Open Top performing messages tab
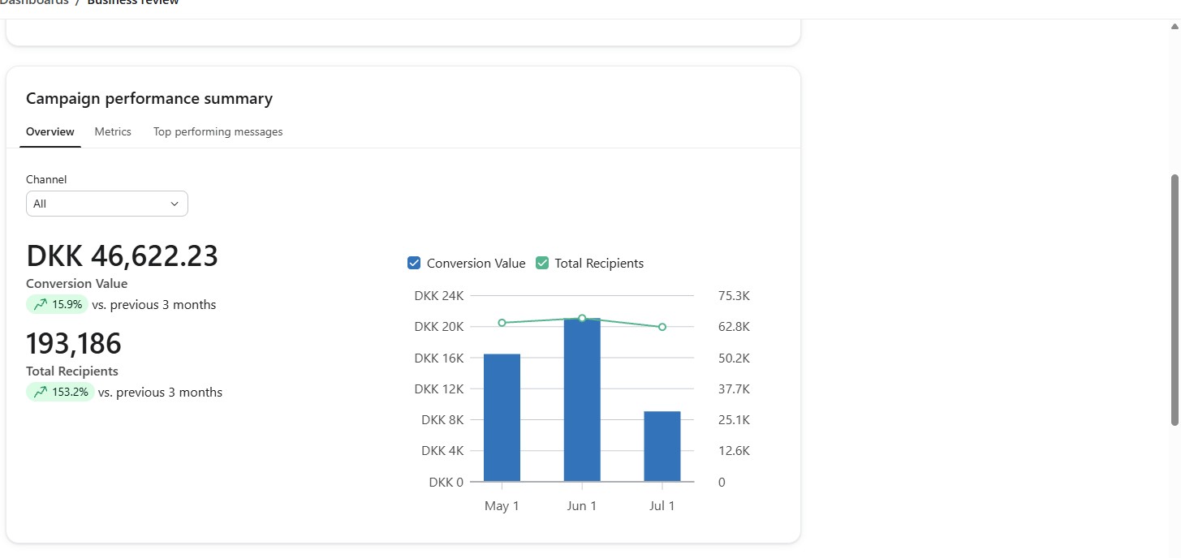 pos(218,131)
